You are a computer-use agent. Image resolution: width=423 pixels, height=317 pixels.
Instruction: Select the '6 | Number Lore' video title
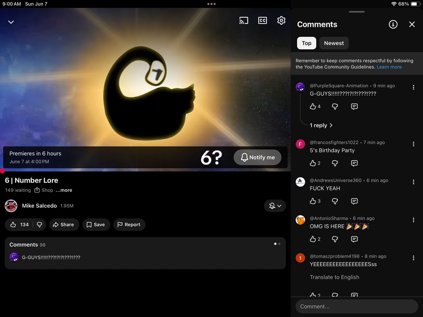pos(31,180)
